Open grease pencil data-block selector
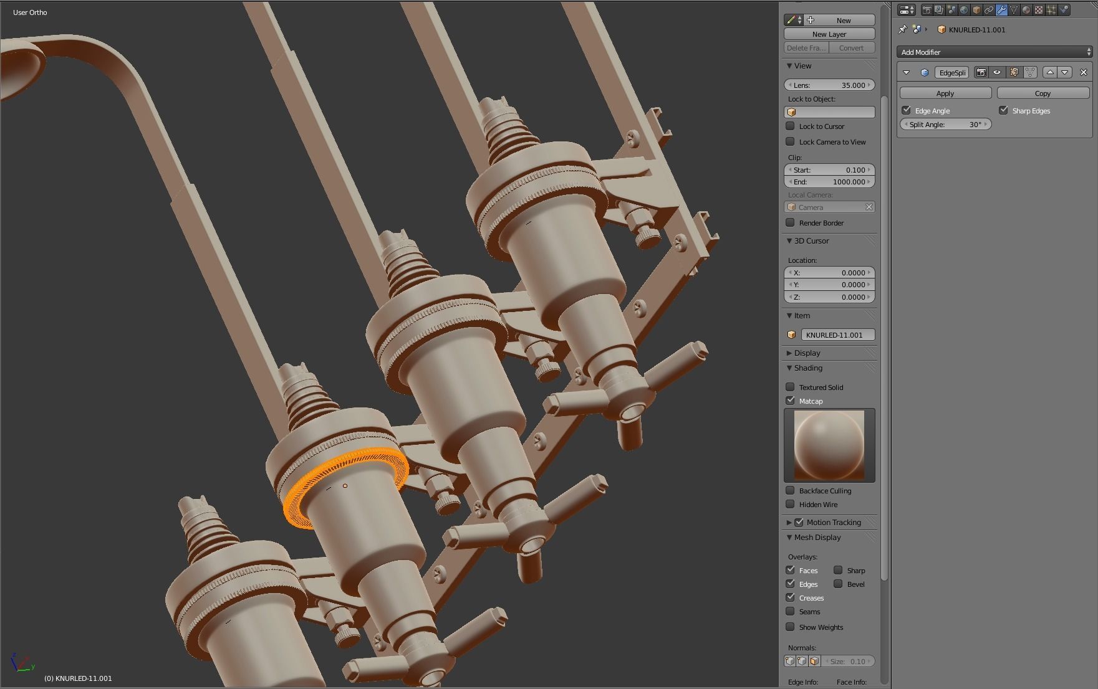 794,20
